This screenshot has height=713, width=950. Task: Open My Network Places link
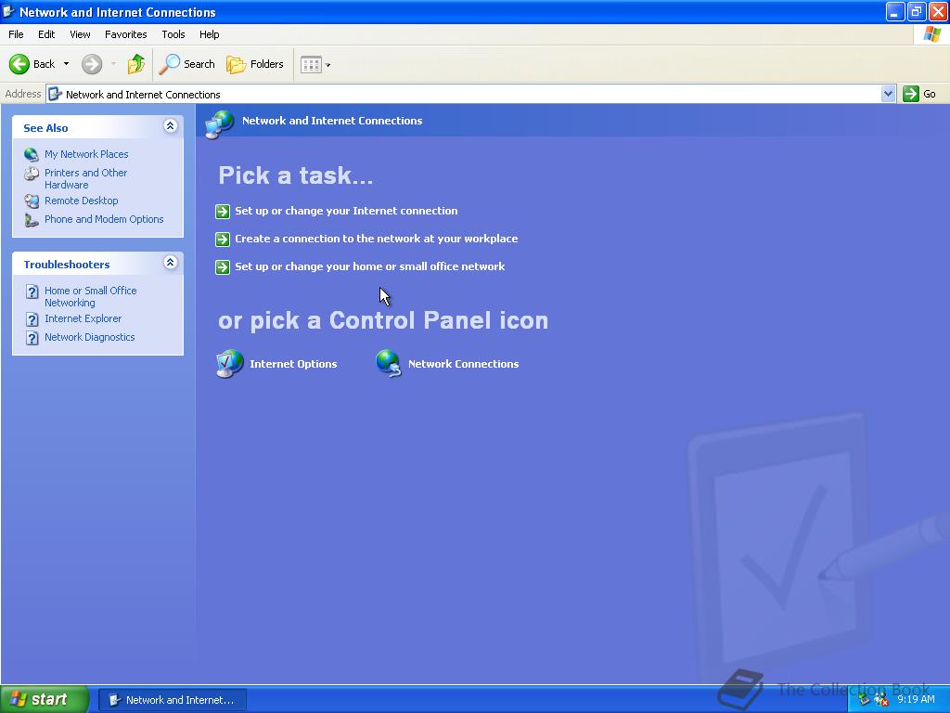[86, 154]
